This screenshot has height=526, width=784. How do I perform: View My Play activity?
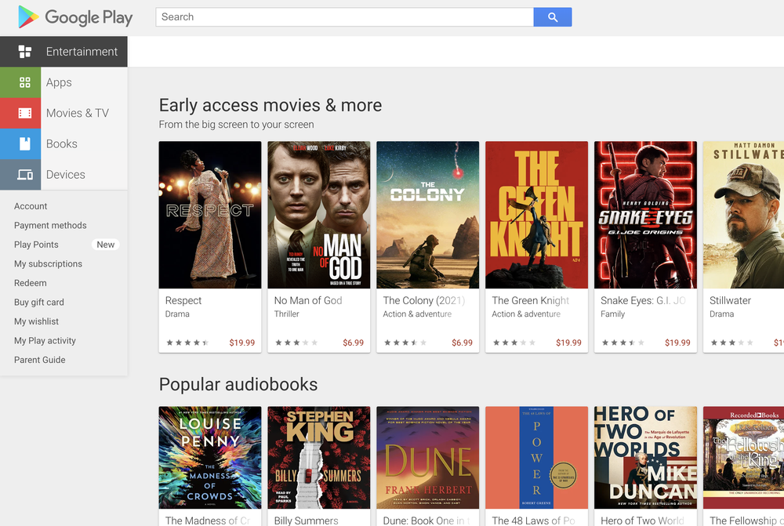[x=45, y=340]
